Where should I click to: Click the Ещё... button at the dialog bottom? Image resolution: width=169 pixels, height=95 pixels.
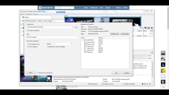click(31, 73)
